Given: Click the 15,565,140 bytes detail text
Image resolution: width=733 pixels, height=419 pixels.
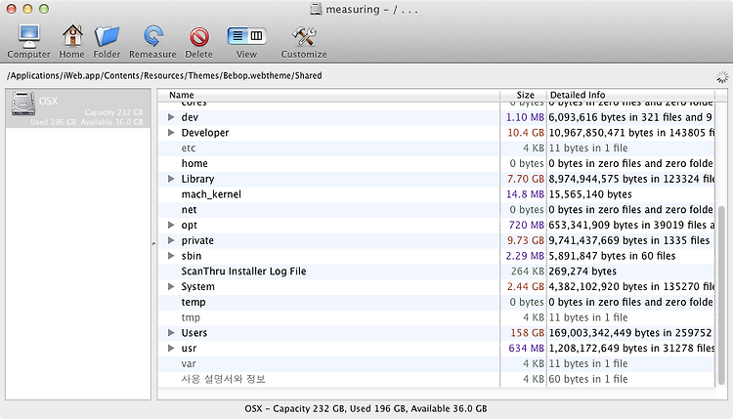Looking at the screenshot, I should click(590, 194).
